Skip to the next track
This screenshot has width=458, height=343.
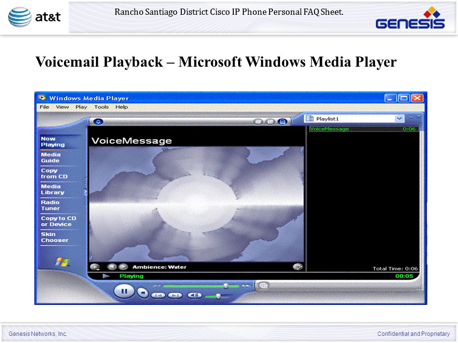pyautogui.click(x=175, y=295)
